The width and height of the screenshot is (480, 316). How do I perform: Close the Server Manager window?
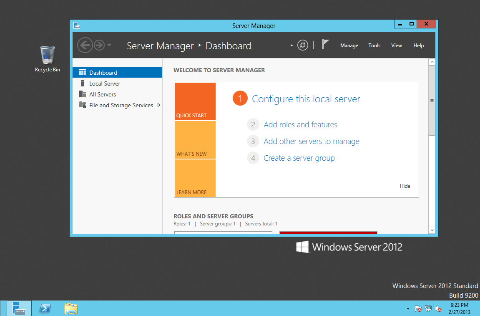click(x=426, y=24)
